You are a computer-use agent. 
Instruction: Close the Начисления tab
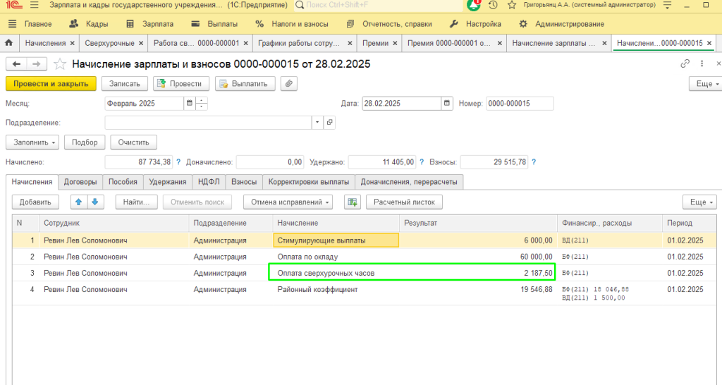click(72, 43)
